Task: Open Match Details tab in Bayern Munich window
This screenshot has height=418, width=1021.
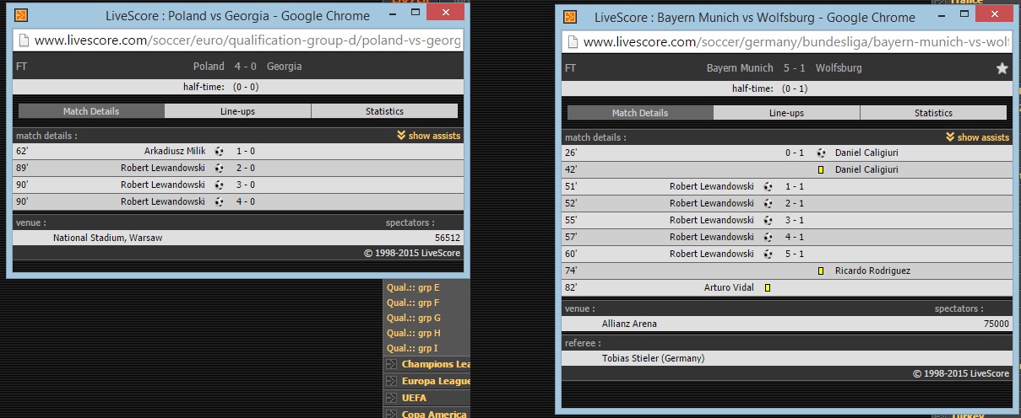Action: pyautogui.click(x=640, y=113)
